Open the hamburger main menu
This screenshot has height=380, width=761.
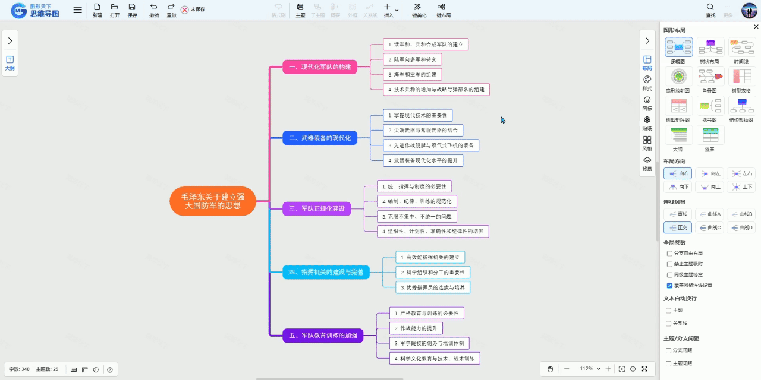[x=78, y=10]
